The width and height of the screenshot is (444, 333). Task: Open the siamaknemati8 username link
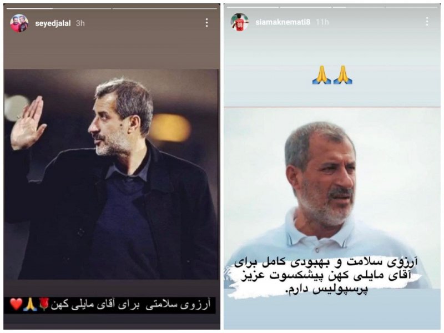[x=282, y=22]
